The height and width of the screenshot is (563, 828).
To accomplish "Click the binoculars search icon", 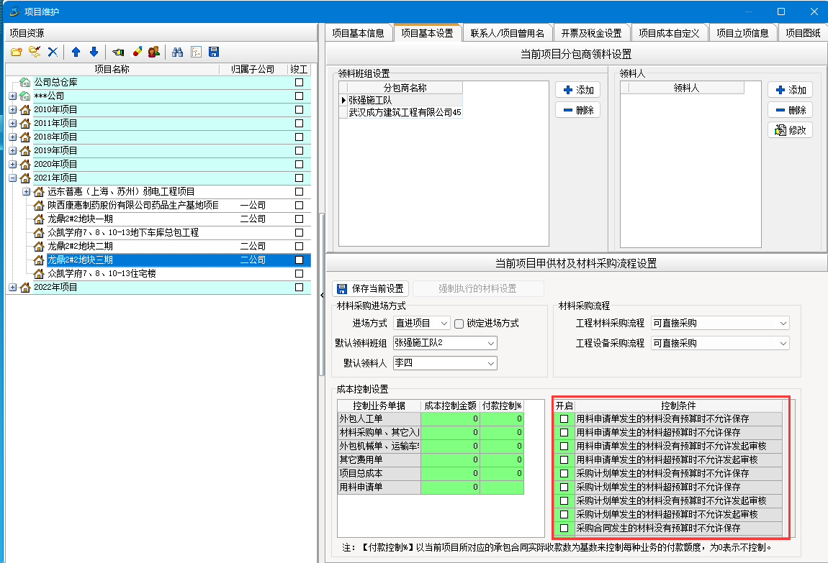I will click(x=177, y=52).
